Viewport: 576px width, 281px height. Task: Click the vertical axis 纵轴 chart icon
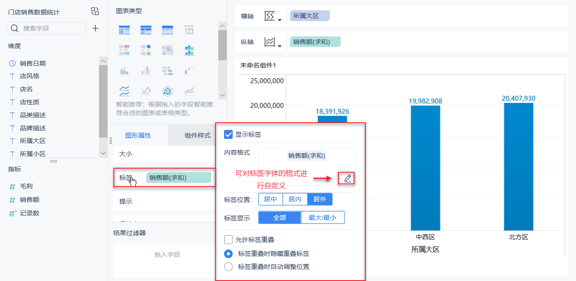[x=269, y=42]
